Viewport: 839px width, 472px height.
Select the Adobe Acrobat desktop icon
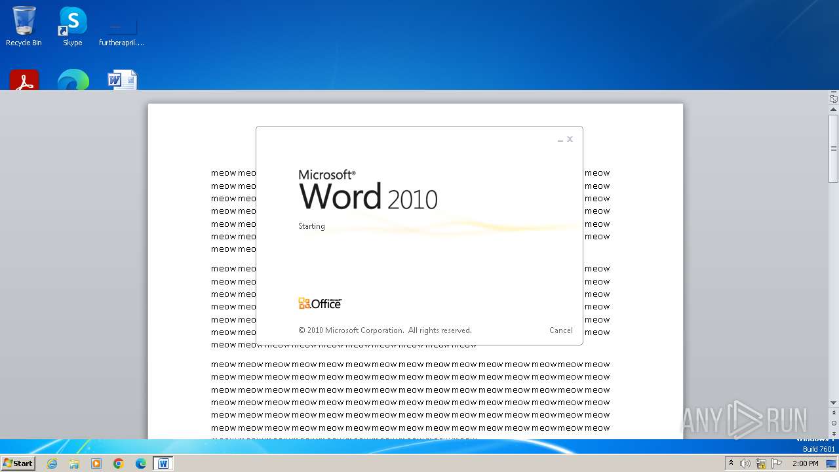[24, 80]
